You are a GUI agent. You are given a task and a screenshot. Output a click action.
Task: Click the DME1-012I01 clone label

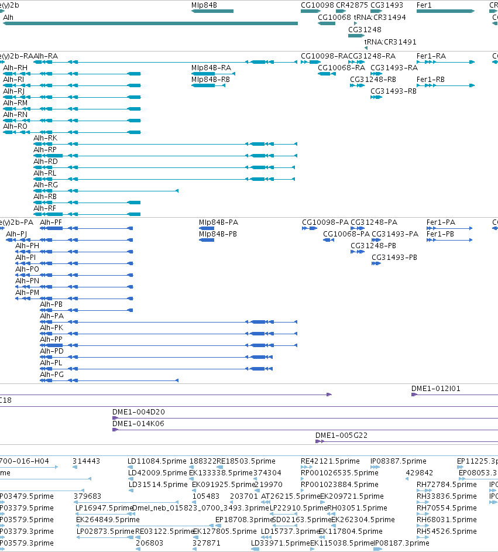(x=436, y=388)
